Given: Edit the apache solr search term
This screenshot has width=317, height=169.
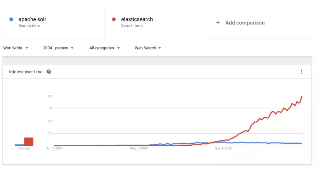Looking at the screenshot, I should click(x=32, y=19).
